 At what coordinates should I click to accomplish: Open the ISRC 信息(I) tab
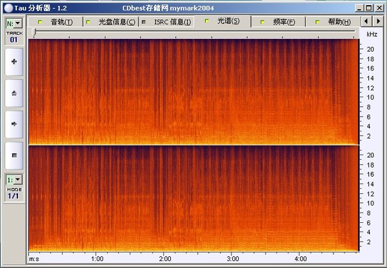(167, 22)
